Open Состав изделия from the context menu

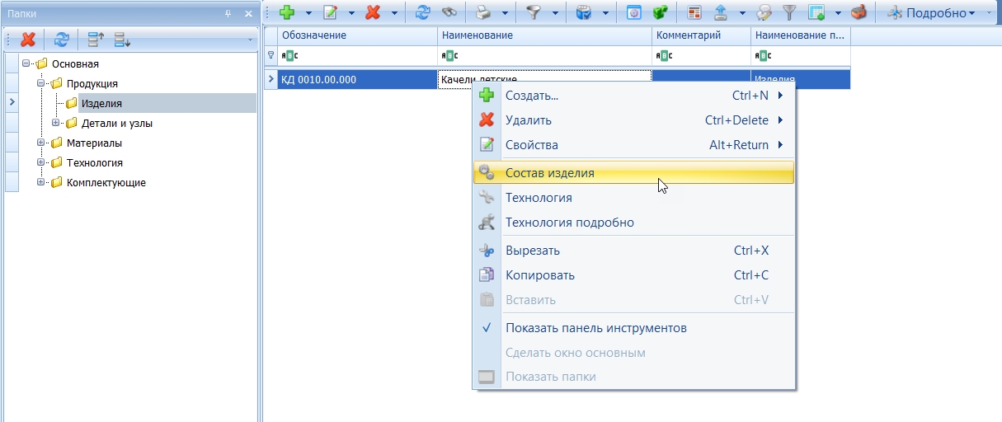coord(633,173)
